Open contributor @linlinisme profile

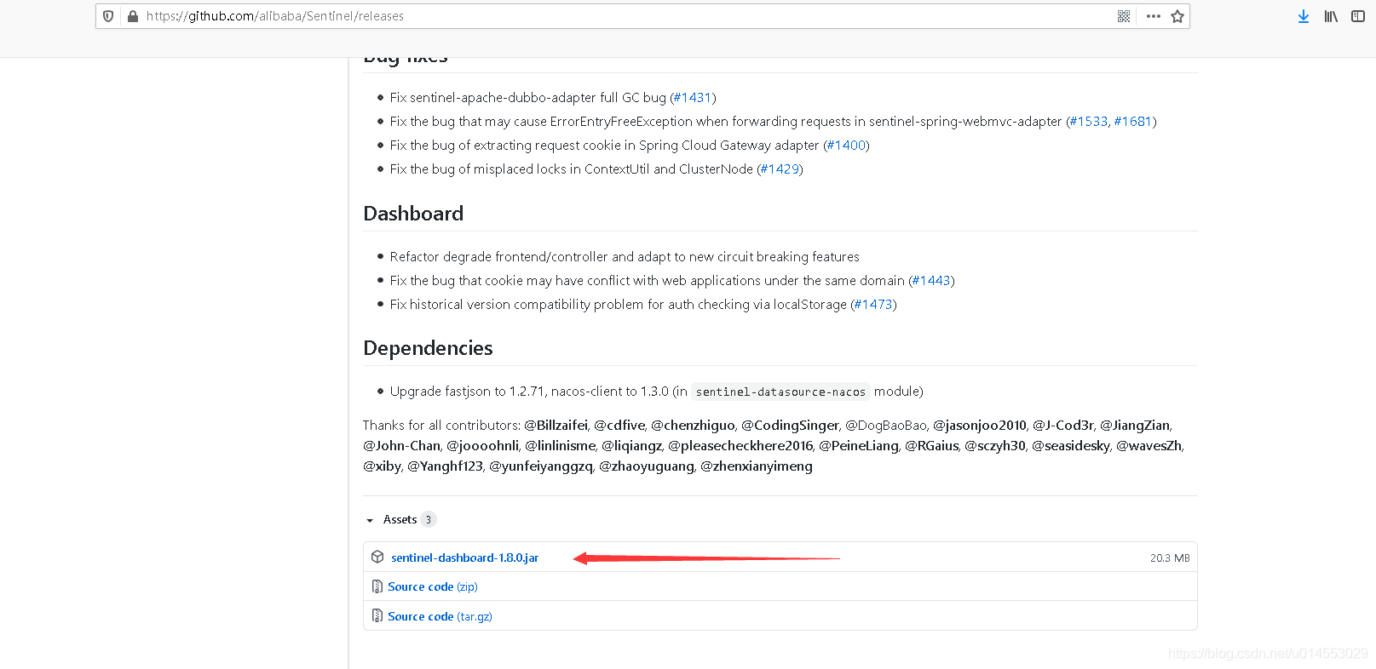(x=560, y=446)
